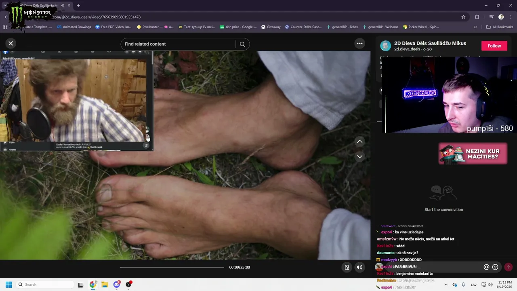The height and width of the screenshot is (291, 517).
Task: Open the Free PDF, Video bookmark
Action: point(113,27)
